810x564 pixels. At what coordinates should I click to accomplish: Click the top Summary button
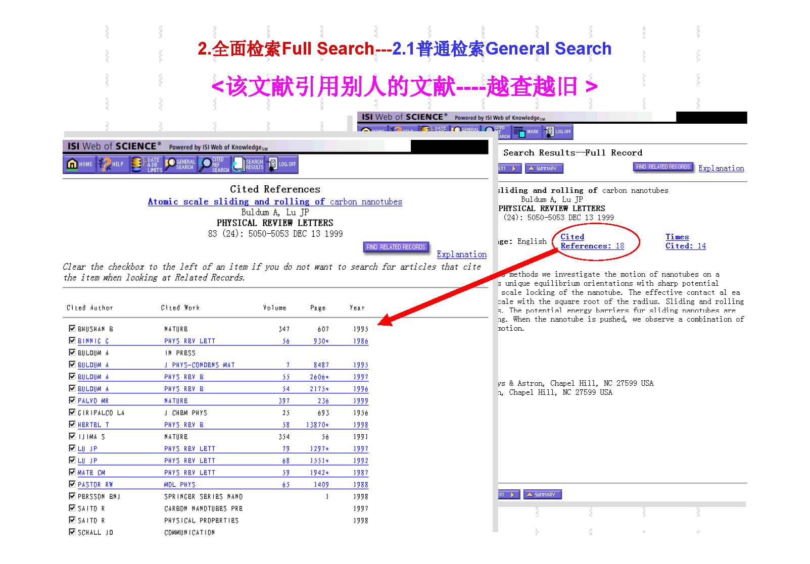(x=543, y=169)
